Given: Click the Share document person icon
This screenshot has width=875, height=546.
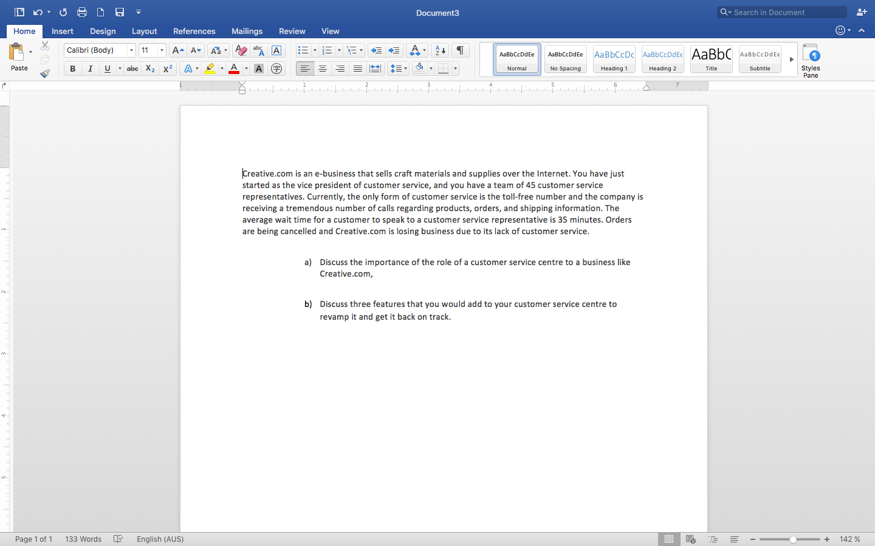Looking at the screenshot, I should pos(862,12).
